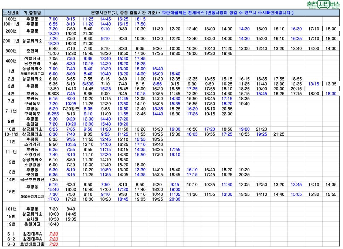
Task: Select the 7:20창촌 cell in route 7-1번
Action: coord(71,109)
